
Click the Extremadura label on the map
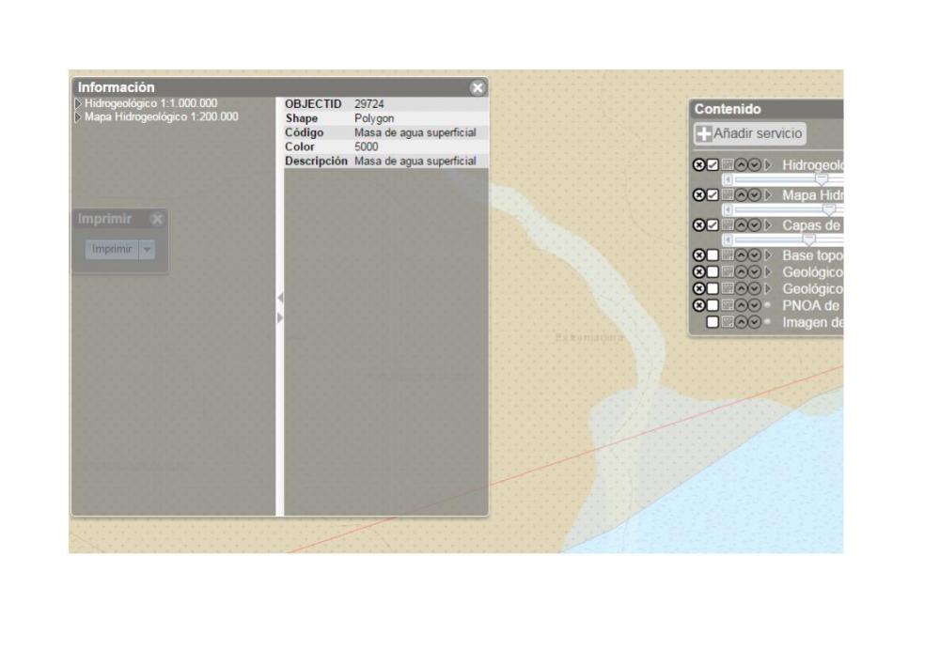589,338
